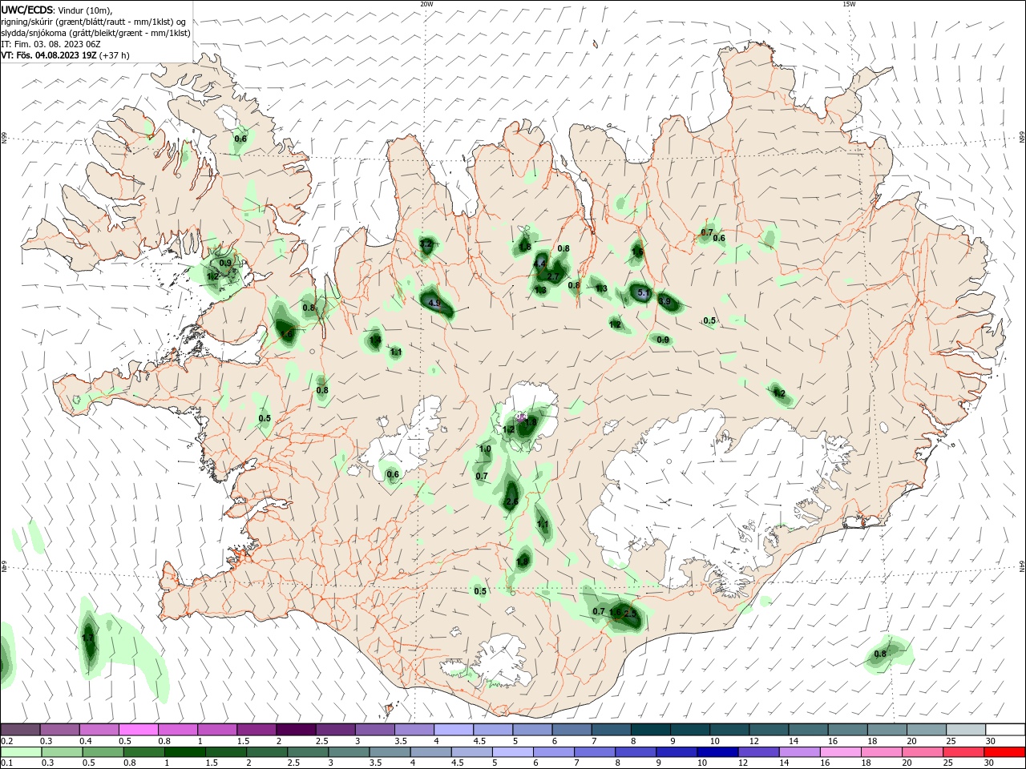Click the '2.6' precipitation value on the map

(512, 501)
